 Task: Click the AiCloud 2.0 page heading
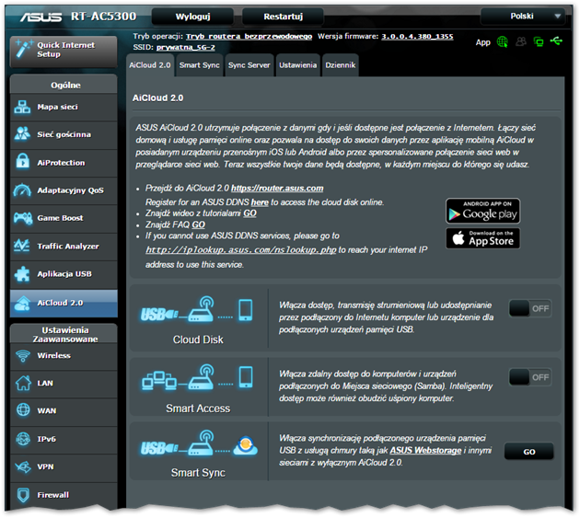tap(158, 98)
